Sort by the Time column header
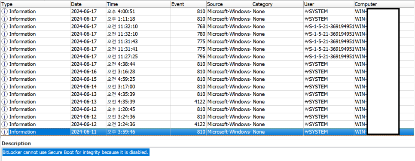The width and height of the screenshot is (415, 161). tap(138, 4)
